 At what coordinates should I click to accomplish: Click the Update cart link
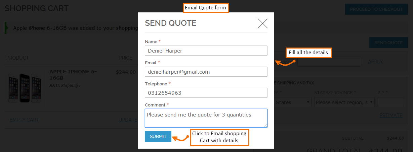pos(128,120)
